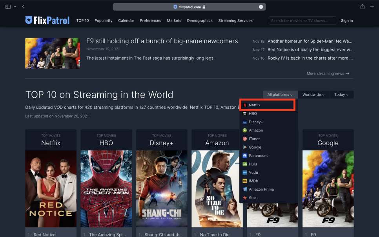Click the Amazon Prime icon in platform list
Image resolution: width=379 pixels, height=237 pixels.
click(x=244, y=190)
